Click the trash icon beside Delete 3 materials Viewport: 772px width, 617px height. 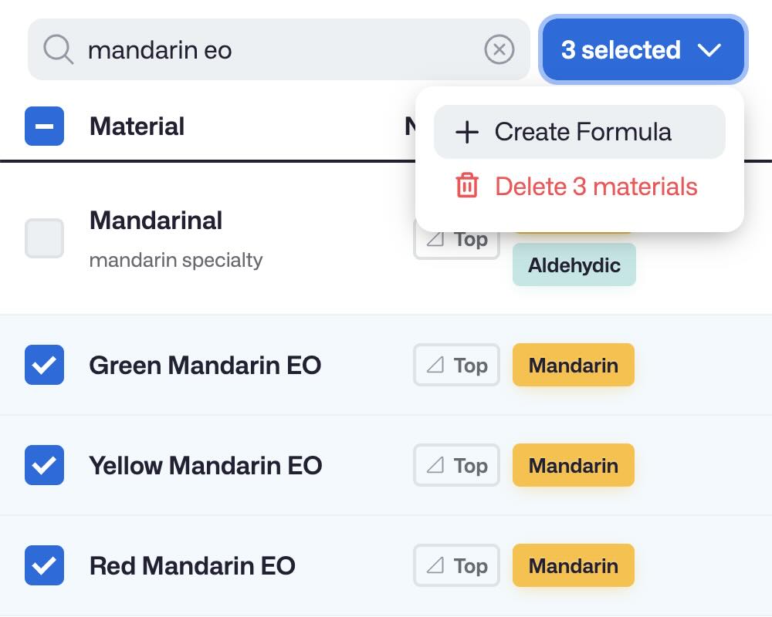(x=467, y=187)
